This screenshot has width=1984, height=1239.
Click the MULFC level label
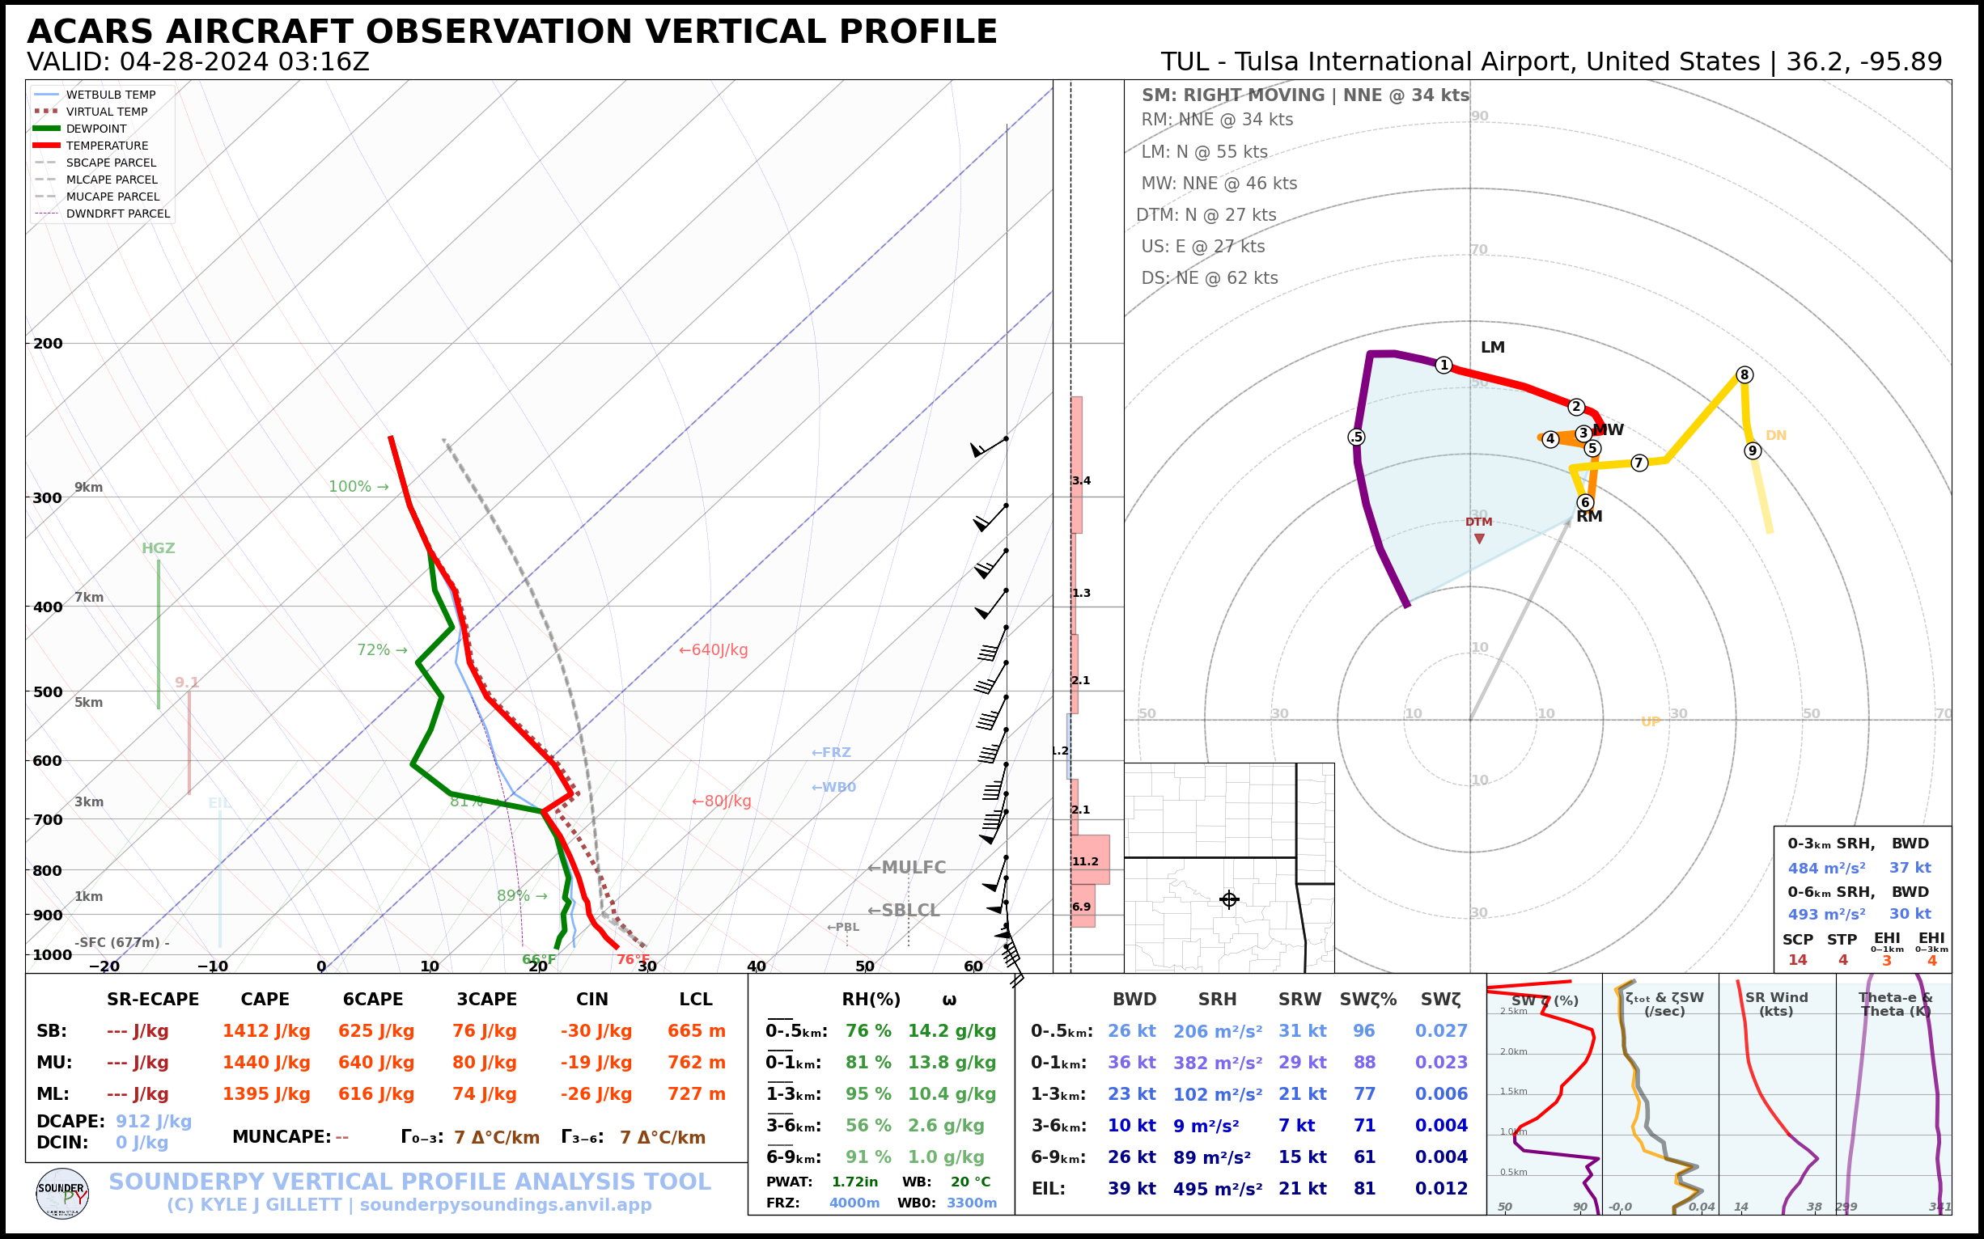[x=907, y=867]
